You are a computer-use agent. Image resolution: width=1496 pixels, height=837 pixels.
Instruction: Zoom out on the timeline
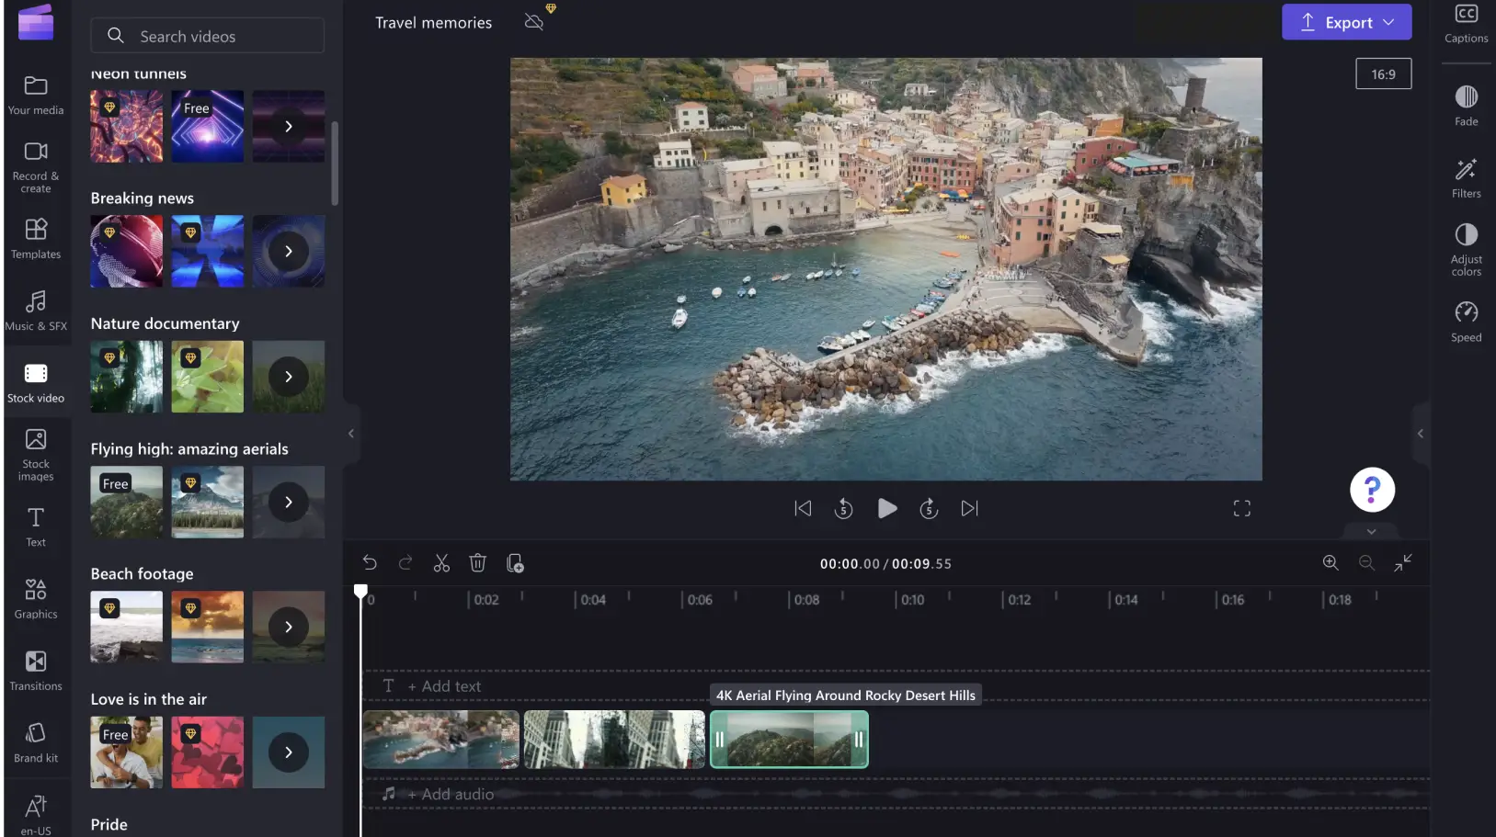click(x=1366, y=563)
